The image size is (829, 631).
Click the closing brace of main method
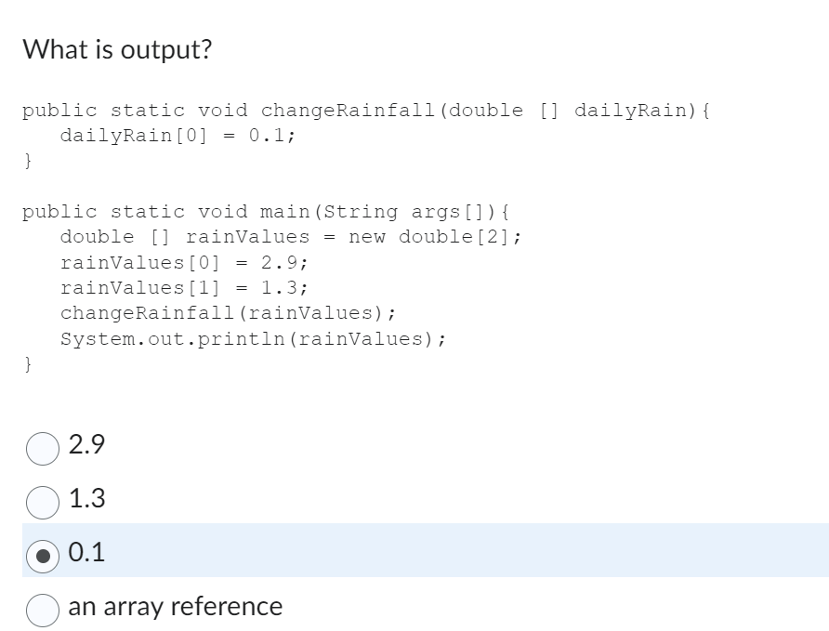26,364
